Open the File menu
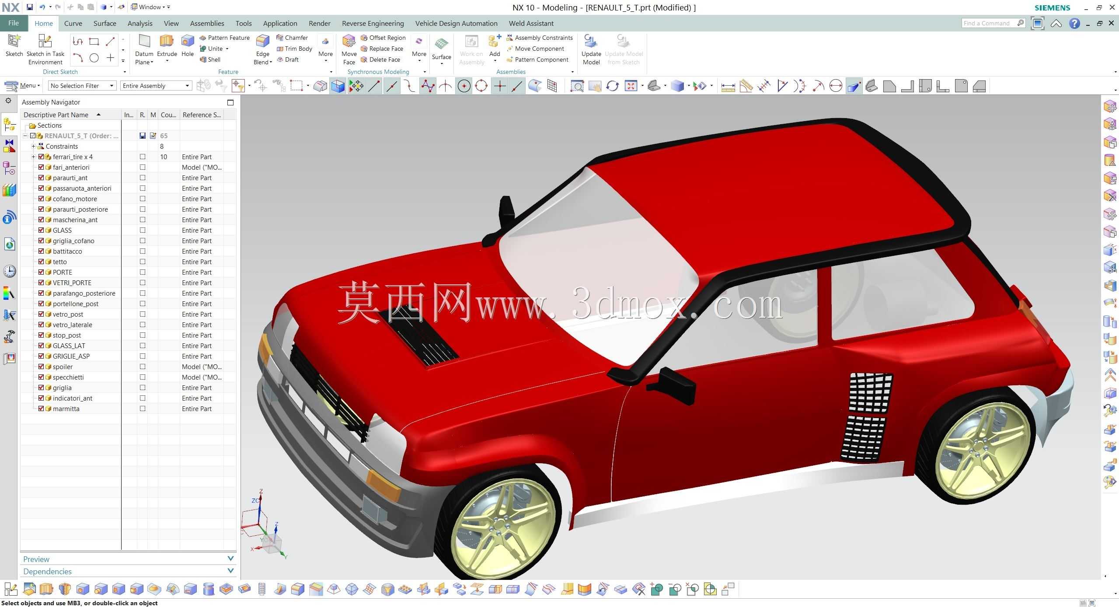This screenshot has height=607, width=1119. click(x=14, y=23)
